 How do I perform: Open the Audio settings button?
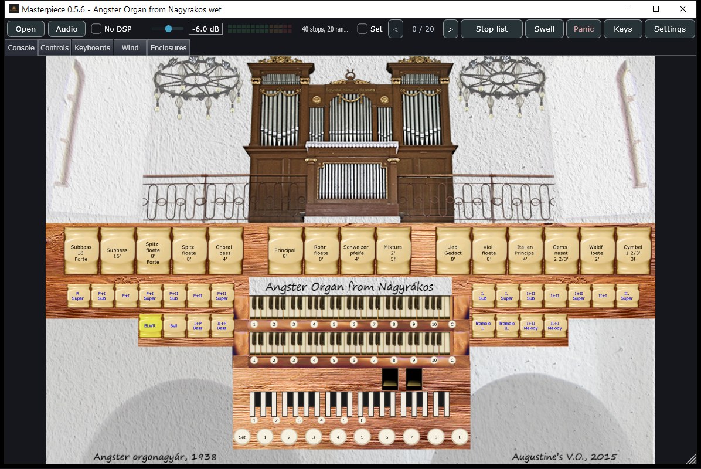coord(67,29)
